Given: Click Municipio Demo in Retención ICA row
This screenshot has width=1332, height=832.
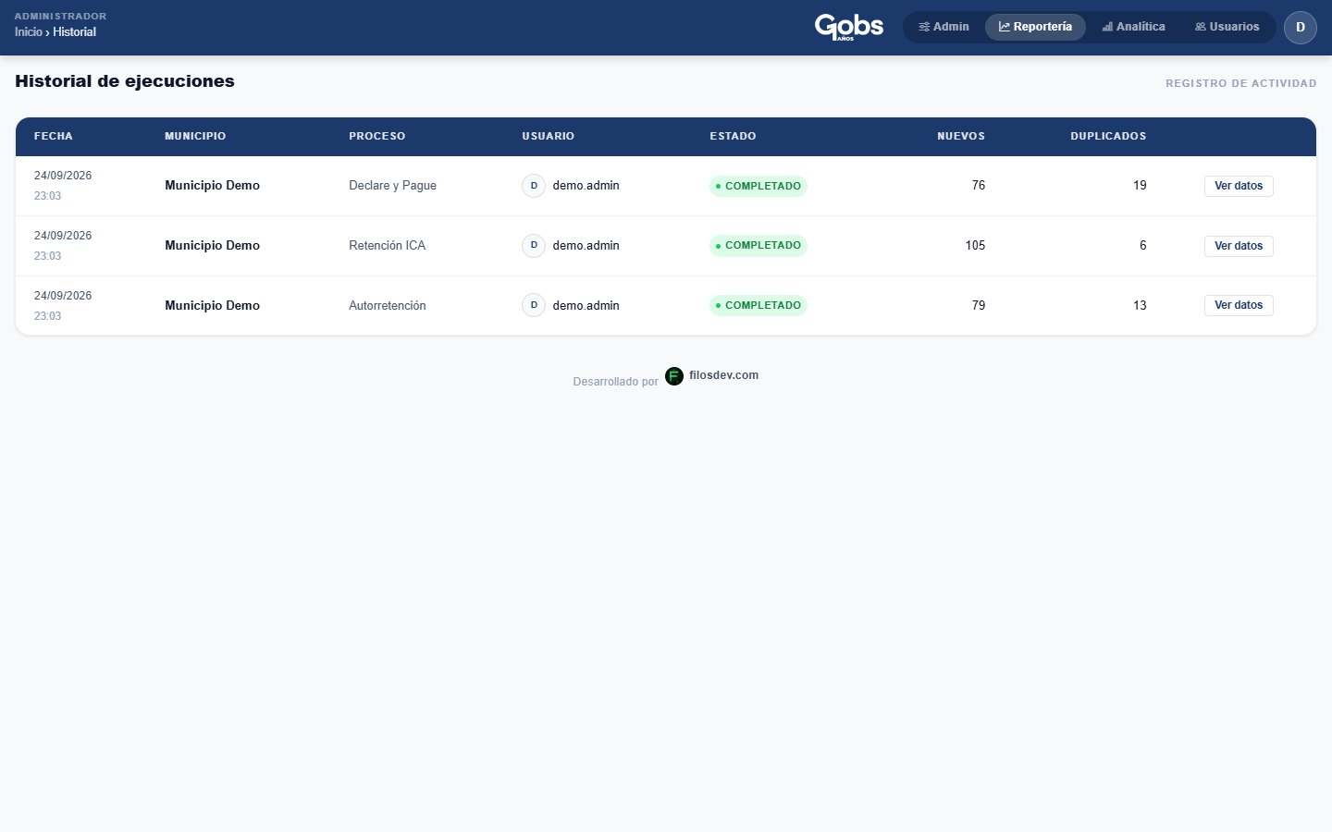Looking at the screenshot, I should pos(212,246).
